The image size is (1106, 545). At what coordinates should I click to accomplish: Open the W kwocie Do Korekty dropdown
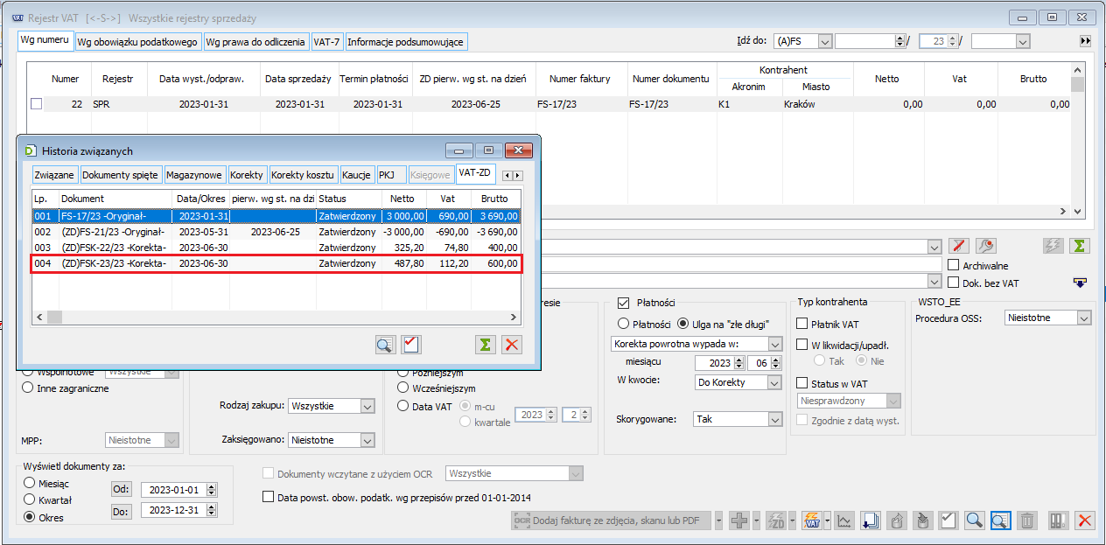point(774,382)
